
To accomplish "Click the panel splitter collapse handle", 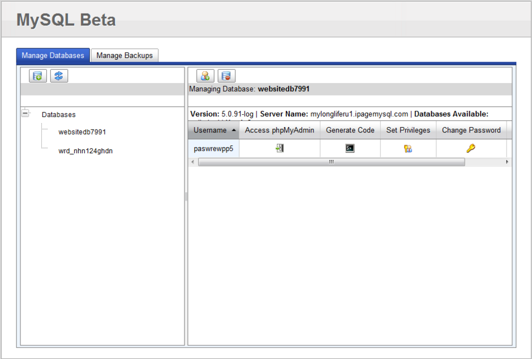I will click(x=186, y=197).
